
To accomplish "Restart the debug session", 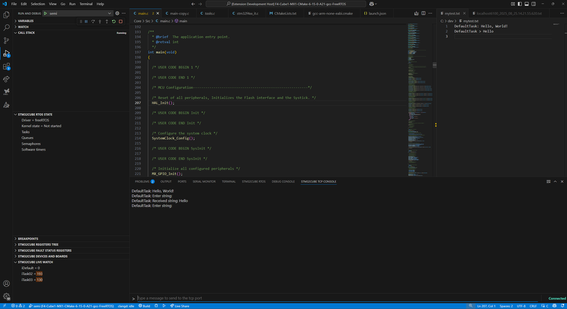I will [x=114, y=22].
